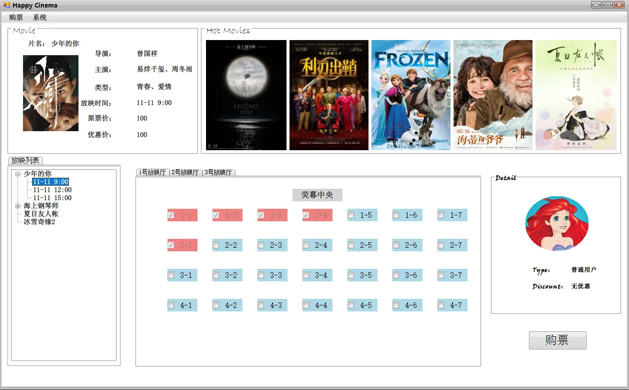Switch to the 1号放映厅 tab
The image size is (629, 390).
[x=152, y=173]
